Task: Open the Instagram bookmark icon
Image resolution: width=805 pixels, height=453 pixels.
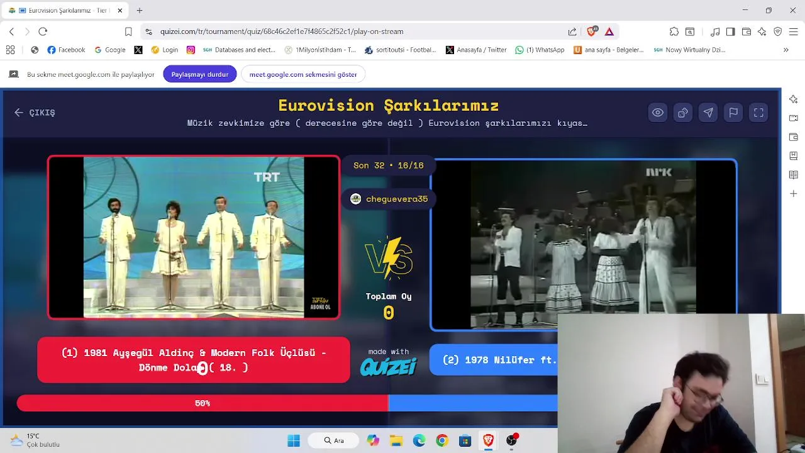Action: pyautogui.click(x=191, y=50)
